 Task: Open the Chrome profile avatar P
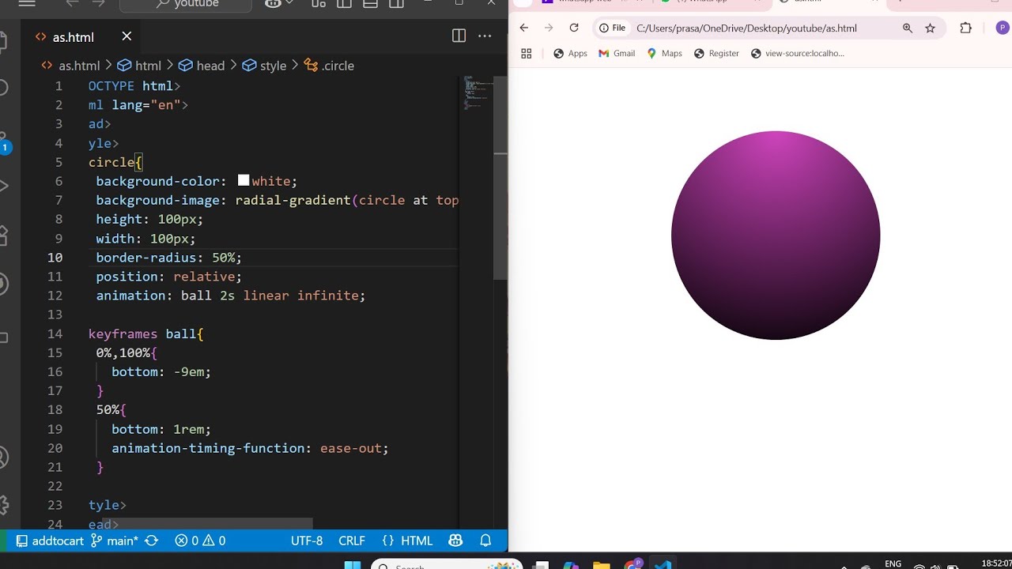pos(1003,28)
